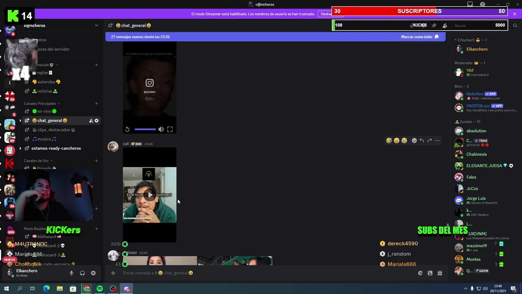This screenshot has width=522, height=294.
Task: Open the gift icon in message bar
Action: coord(440,273)
